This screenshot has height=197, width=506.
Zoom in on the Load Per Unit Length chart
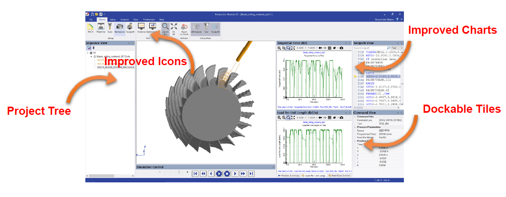(279, 117)
